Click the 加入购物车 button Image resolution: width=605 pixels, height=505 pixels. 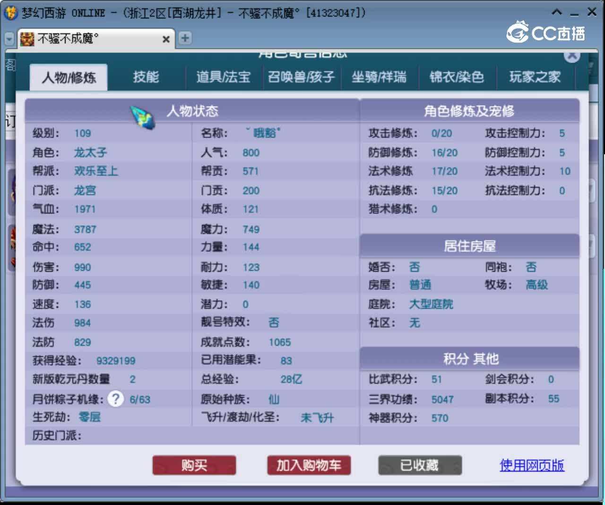tap(309, 465)
